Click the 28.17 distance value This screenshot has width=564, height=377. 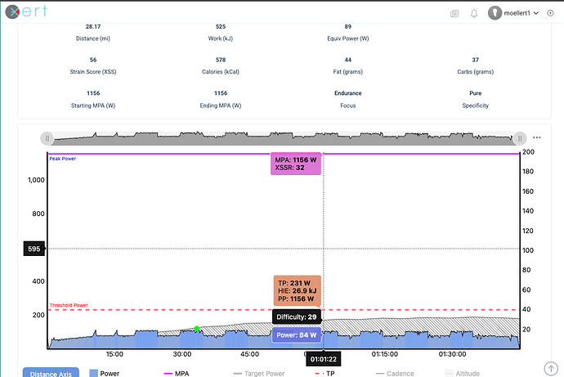[93, 27]
